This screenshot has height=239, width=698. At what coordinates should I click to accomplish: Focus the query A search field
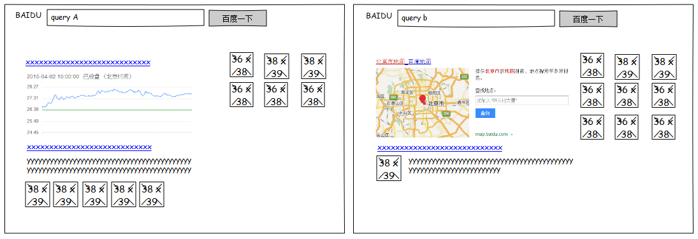coord(126,18)
